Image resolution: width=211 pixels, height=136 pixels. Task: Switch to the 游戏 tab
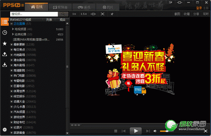(x=84, y=7)
